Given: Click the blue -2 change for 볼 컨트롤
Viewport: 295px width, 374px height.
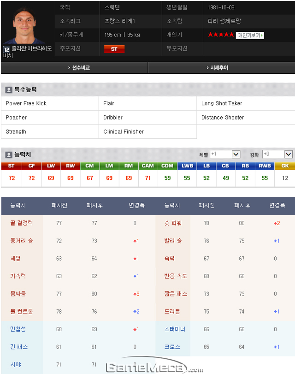Looking at the screenshot, I should 136,311.
